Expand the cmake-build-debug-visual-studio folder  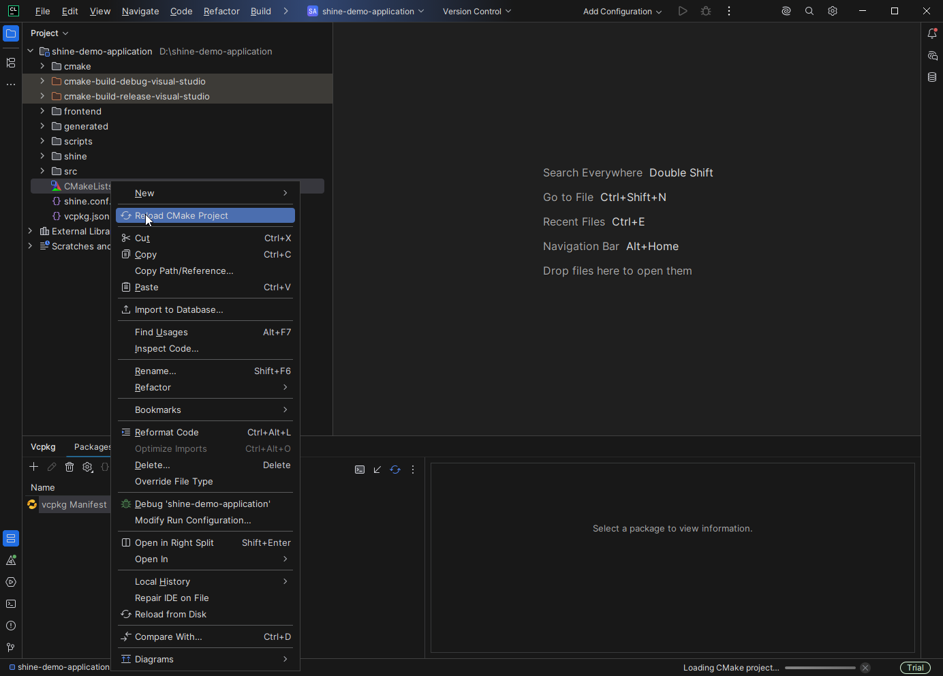(42, 81)
